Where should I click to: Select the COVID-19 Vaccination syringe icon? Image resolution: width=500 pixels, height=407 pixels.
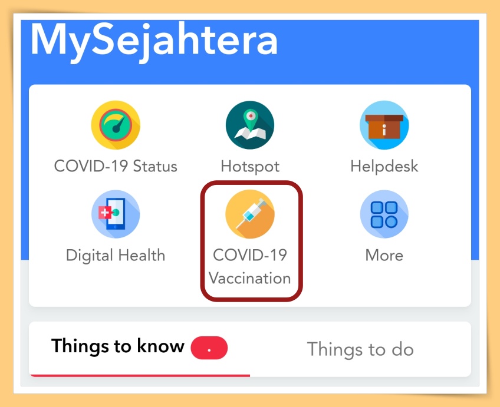click(x=250, y=214)
